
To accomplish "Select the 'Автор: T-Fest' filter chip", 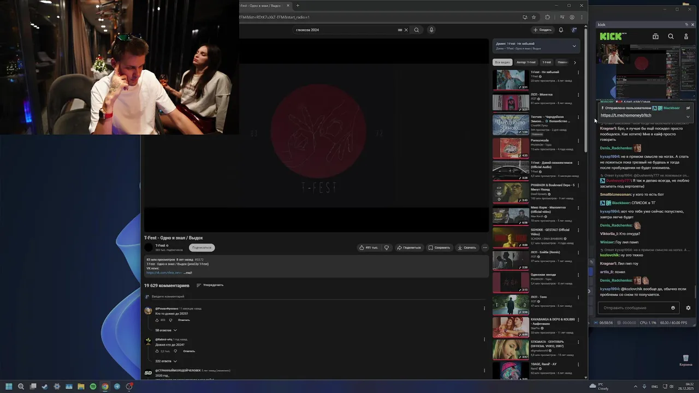I will pyautogui.click(x=526, y=62).
